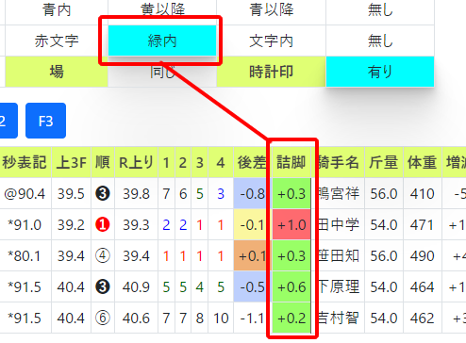Image resolution: width=466 pixels, height=343 pixels.
Task: Click the 410 body weight value
Action: click(423, 194)
